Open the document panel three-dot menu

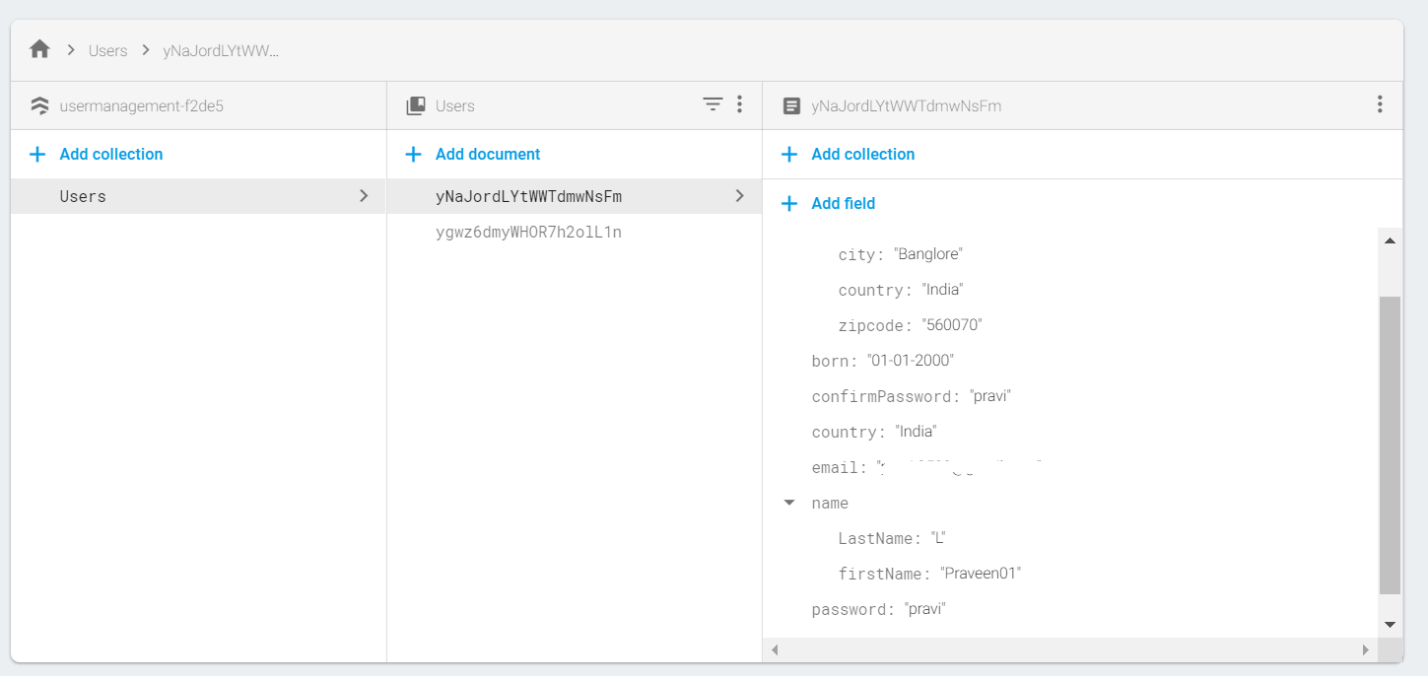[x=1380, y=104]
